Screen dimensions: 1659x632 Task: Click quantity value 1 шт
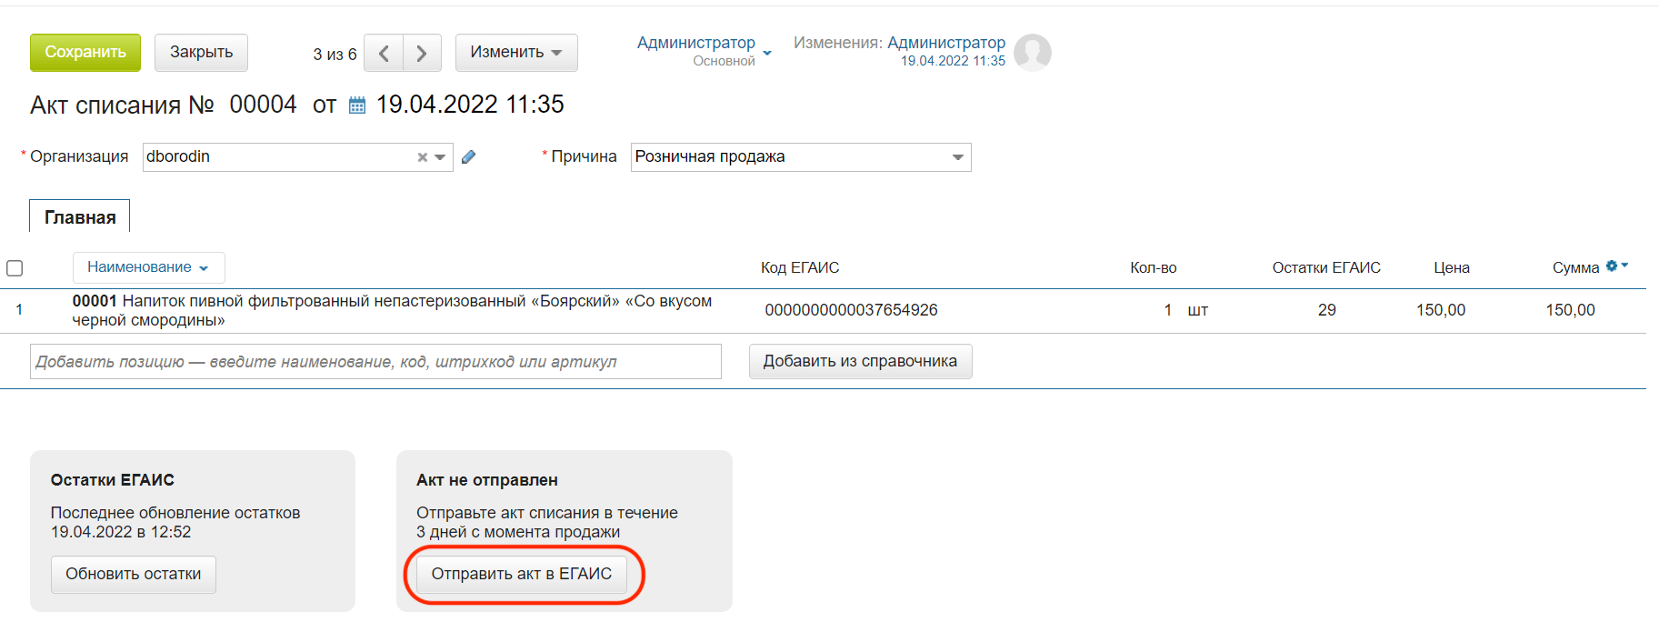tap(1185, 310)
